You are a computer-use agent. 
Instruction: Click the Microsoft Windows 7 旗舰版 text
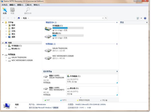(48, 107)
